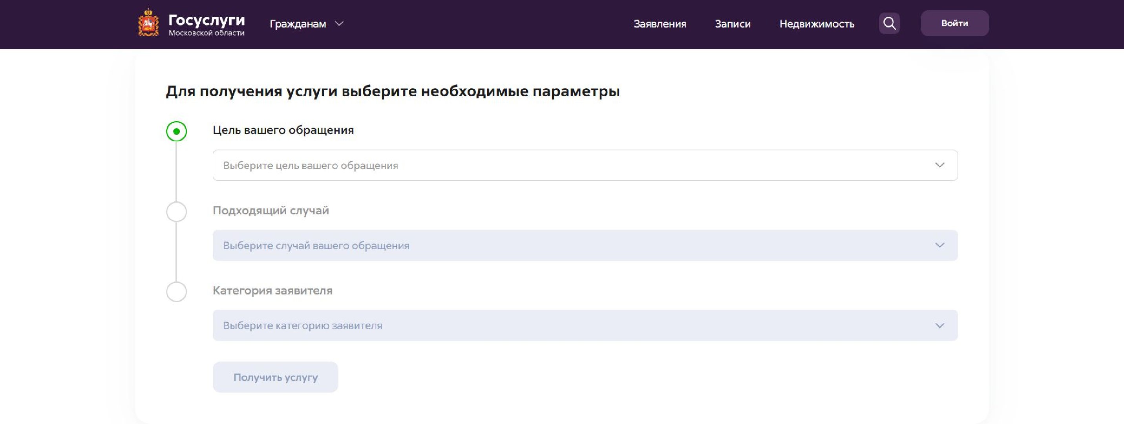
Task: Open the Выберите случай вашего обращения dropdown
Action: coord(567,246)
